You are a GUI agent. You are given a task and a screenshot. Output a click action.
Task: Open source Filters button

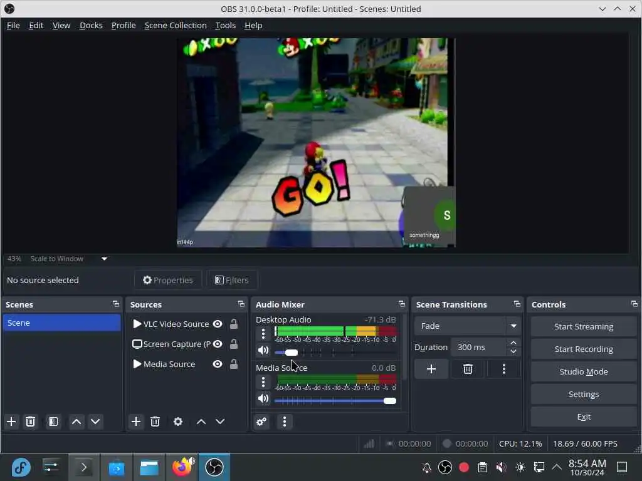tap(232, 280)
